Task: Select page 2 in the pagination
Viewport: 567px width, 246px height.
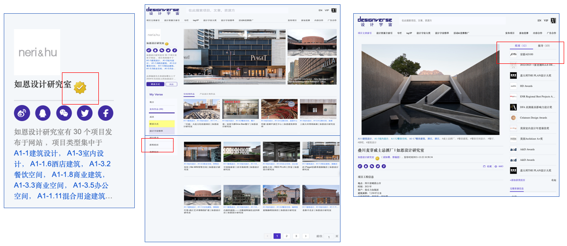Action: pyautogui.click(x=287, y=236)
